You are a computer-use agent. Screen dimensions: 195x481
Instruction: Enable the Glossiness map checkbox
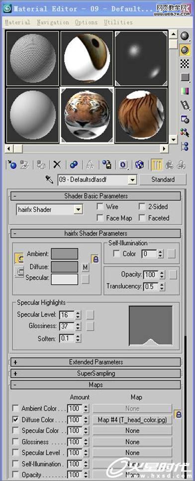tap(15, 442)
